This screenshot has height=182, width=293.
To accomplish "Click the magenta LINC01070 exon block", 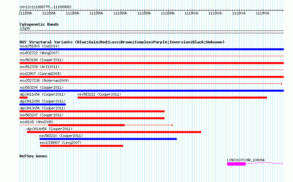I will coord(236,164).
